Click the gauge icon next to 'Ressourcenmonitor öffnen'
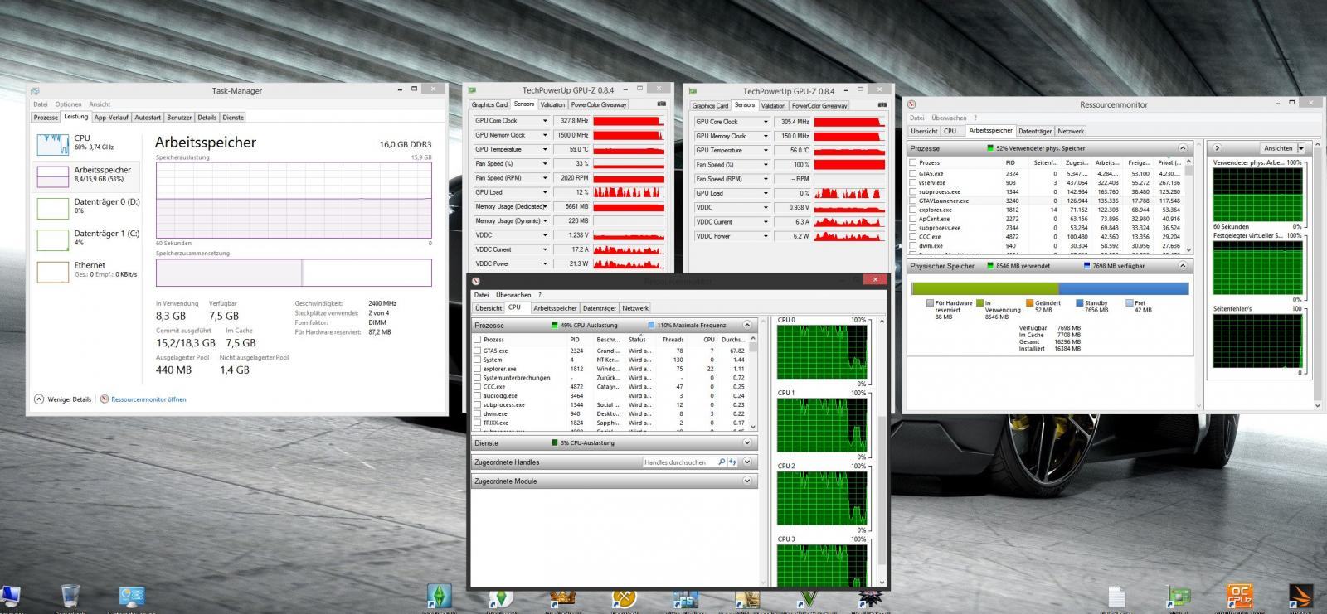This screenshot has height=614, width=1327. coord(105,399)
